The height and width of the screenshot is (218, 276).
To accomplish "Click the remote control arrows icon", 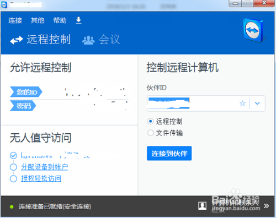I will coord(17,40).
